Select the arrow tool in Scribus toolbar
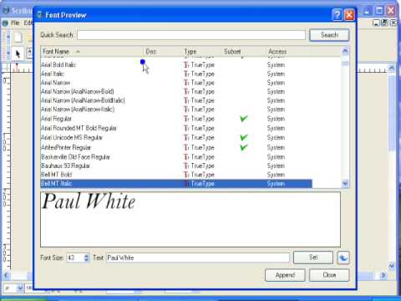The width and height of the screenshot is (401, 301). coord(18,54)
